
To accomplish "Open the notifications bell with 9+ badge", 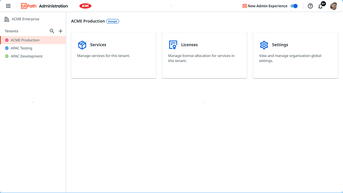I will [x=320, y=6].
